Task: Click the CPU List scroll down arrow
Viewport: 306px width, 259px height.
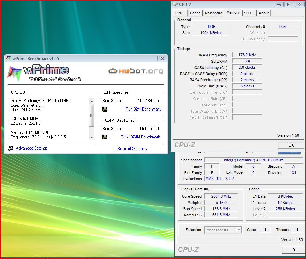Action: (92, 138)
